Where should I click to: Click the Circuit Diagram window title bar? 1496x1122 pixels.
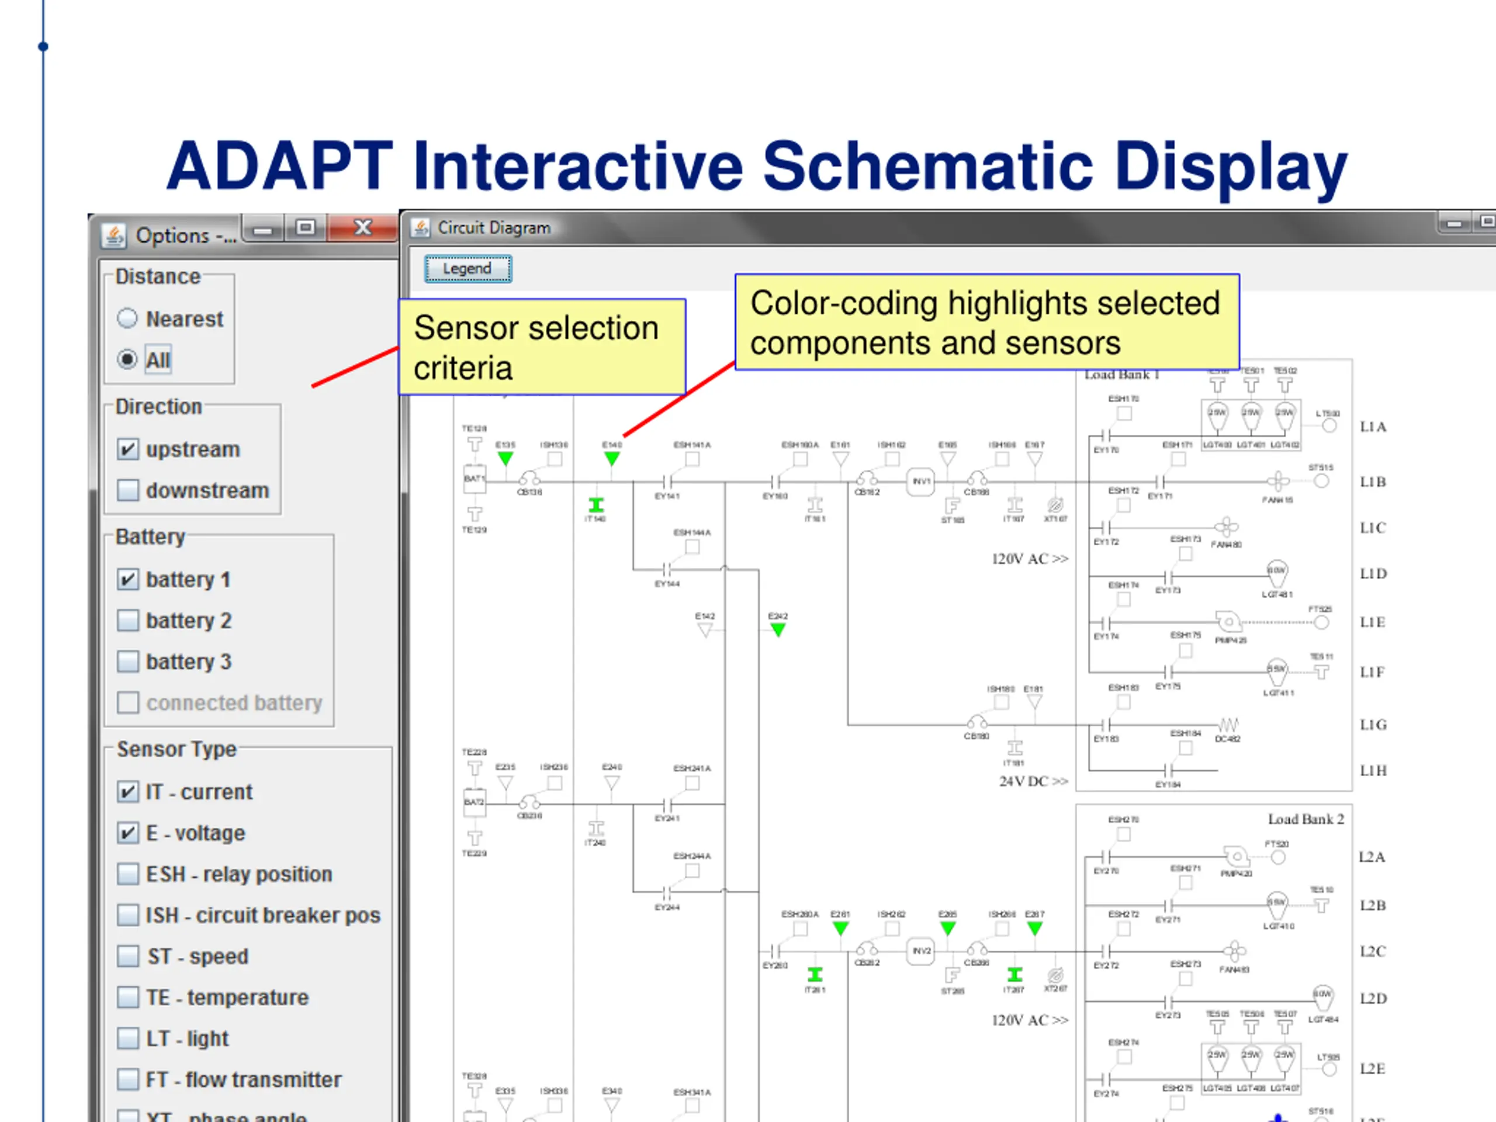947,228
